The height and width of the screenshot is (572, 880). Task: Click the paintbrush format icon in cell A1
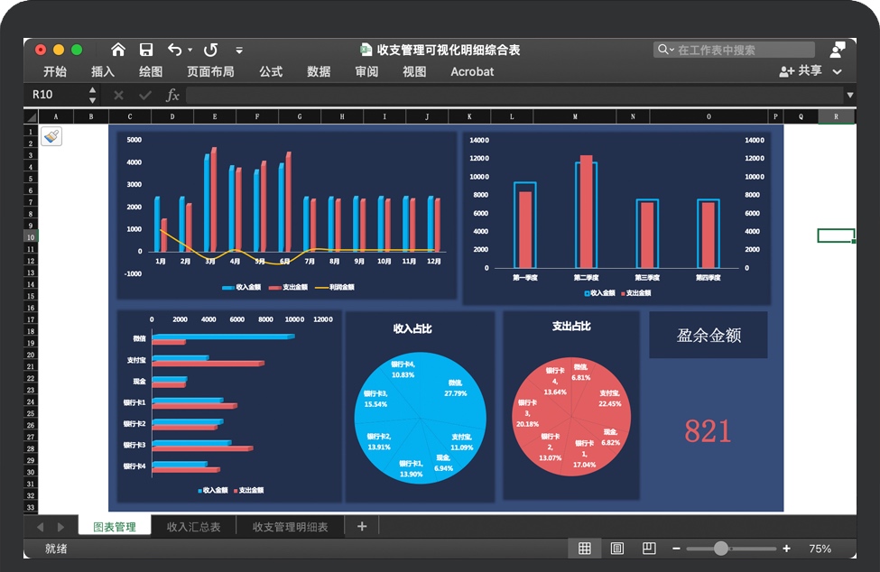[x=51, y=135]
